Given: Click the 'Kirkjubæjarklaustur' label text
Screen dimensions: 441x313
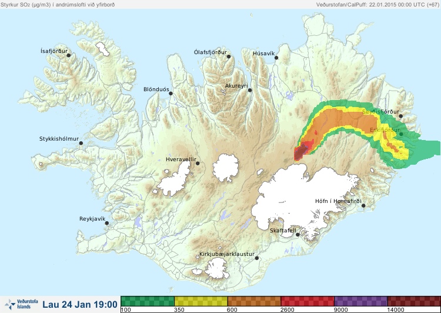Looking at the screenshot, I should click(227, 254).
